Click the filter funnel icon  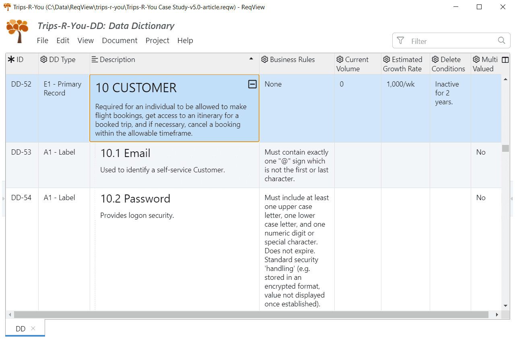point(400,41)
